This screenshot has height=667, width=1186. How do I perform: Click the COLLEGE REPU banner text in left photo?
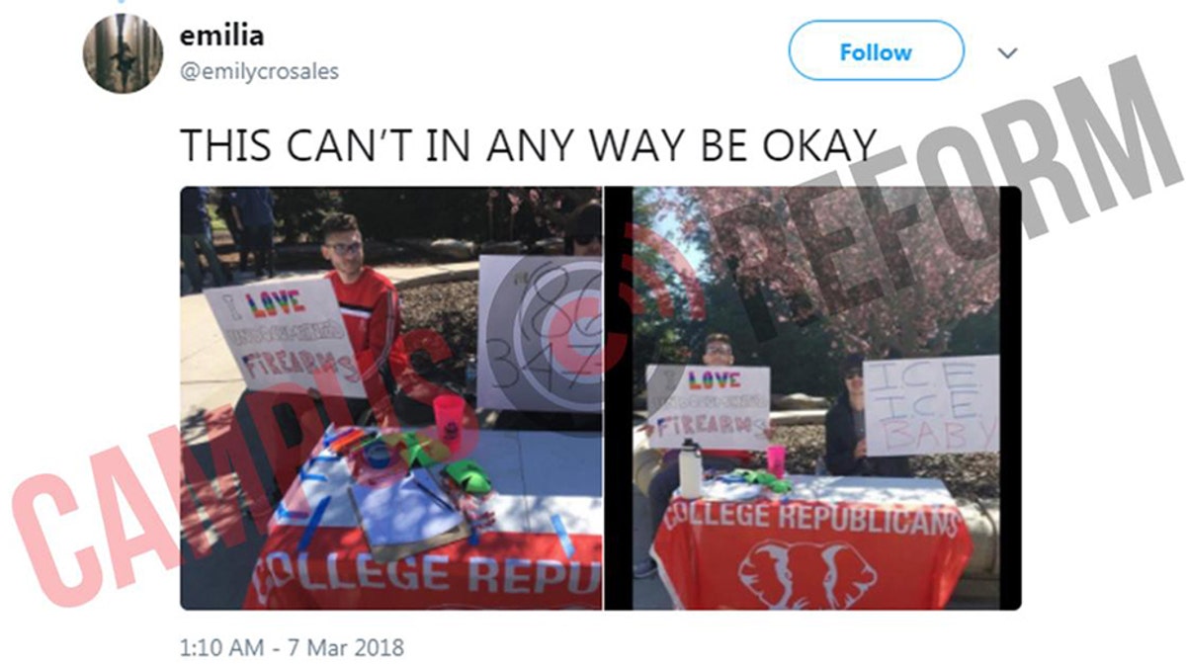tap(425, 573)
